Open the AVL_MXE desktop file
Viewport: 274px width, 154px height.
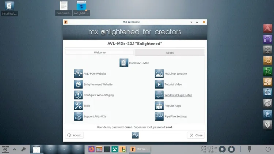[81, 8]
